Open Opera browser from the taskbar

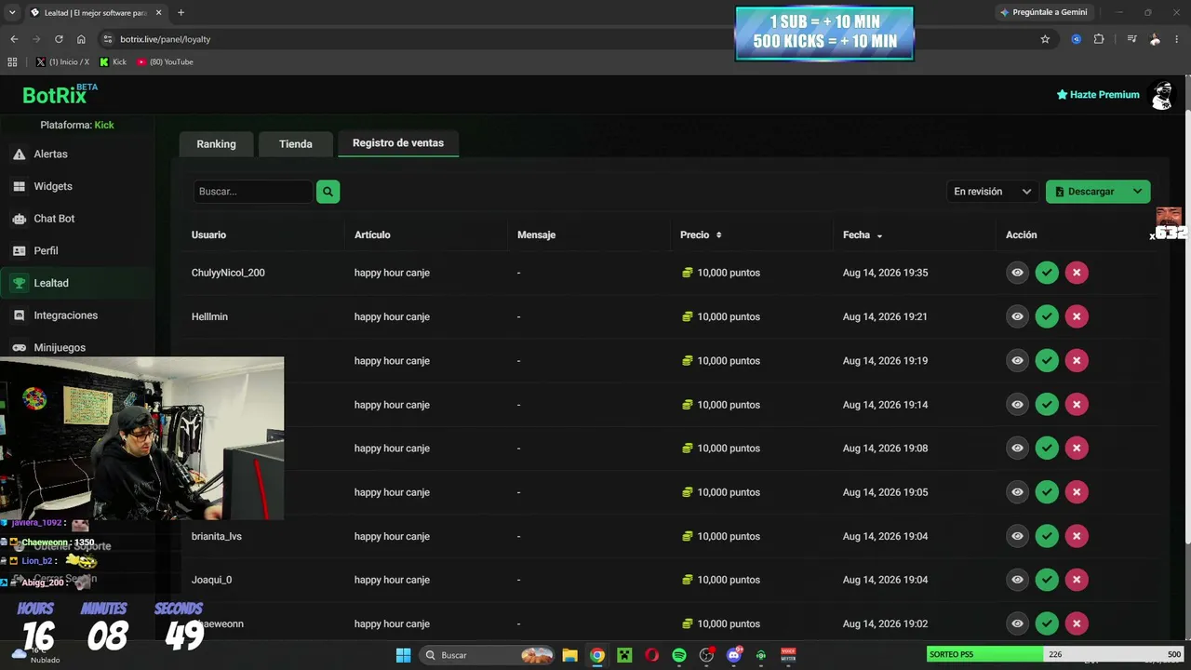coord(651,655)
